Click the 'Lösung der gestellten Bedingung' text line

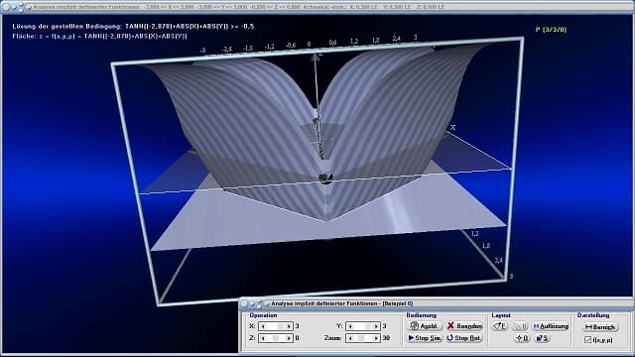[133, 27]
